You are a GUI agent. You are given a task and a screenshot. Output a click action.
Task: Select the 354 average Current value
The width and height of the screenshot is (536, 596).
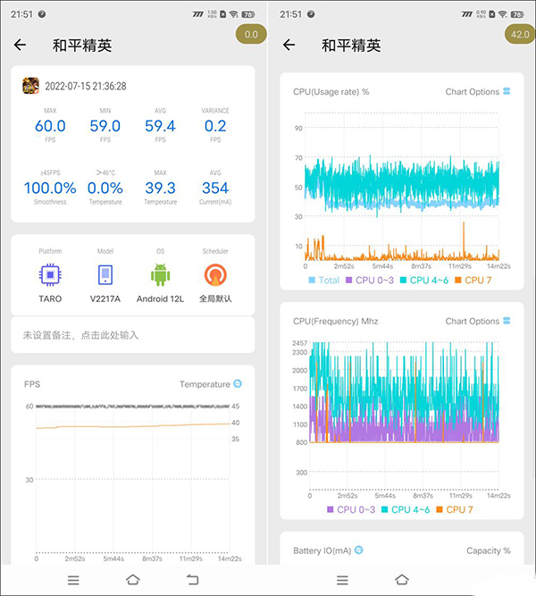(215, 188)
